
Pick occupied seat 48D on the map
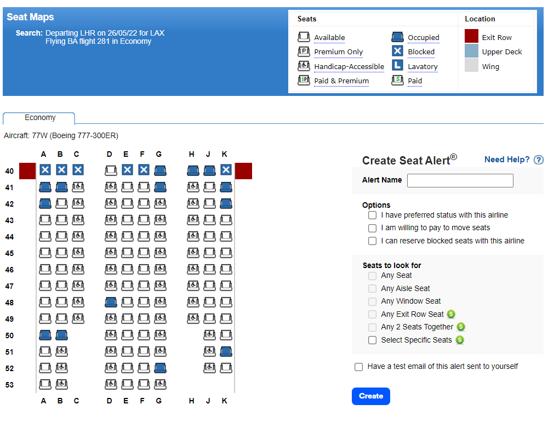111,302
